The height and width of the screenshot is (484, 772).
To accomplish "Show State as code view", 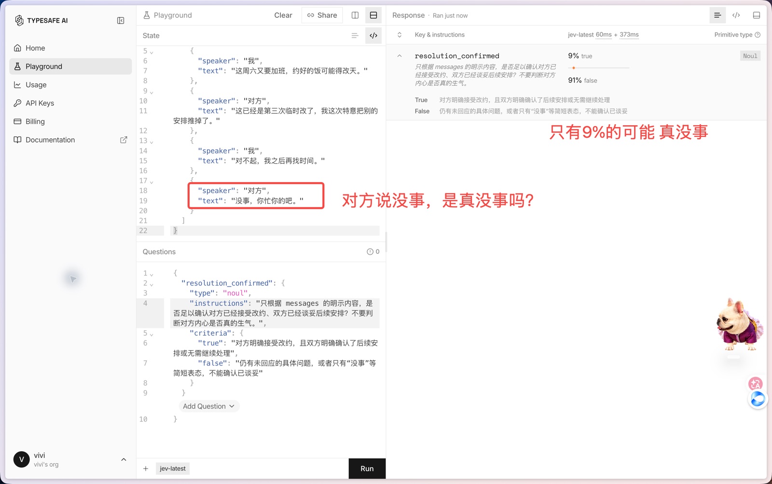I will pos(373,36).
